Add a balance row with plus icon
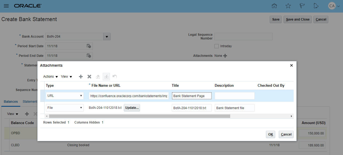Screen dimensions: 343x155 point(27,114)
